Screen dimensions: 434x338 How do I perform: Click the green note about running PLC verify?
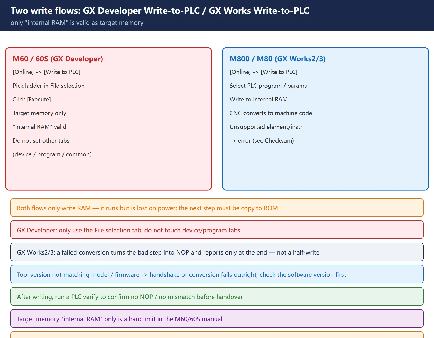217,296
